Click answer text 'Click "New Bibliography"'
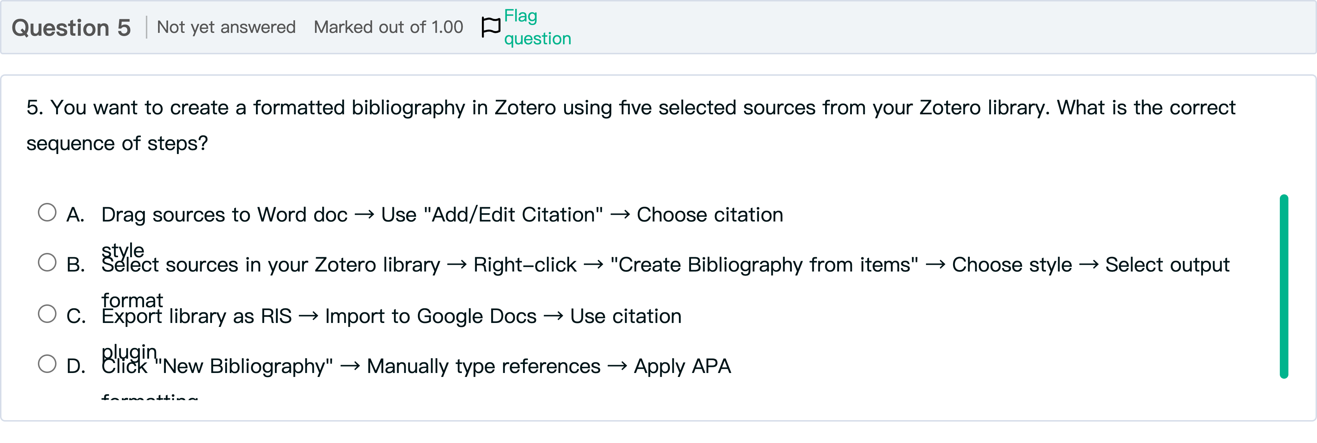 (x=217, y=366)
